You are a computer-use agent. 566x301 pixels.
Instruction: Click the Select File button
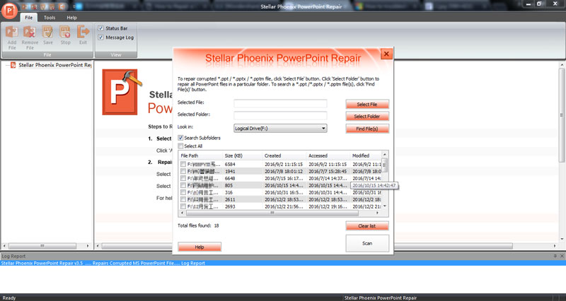point(367,104)
